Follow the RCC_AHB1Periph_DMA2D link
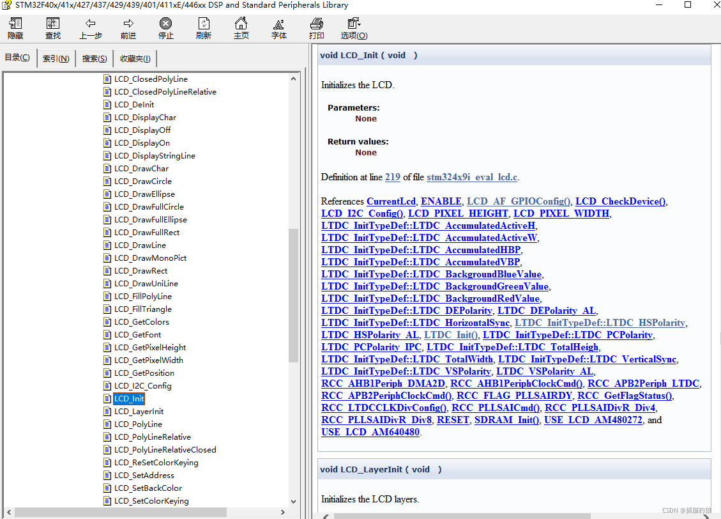This screenshot has height=519, width=721. pos(383,383)
